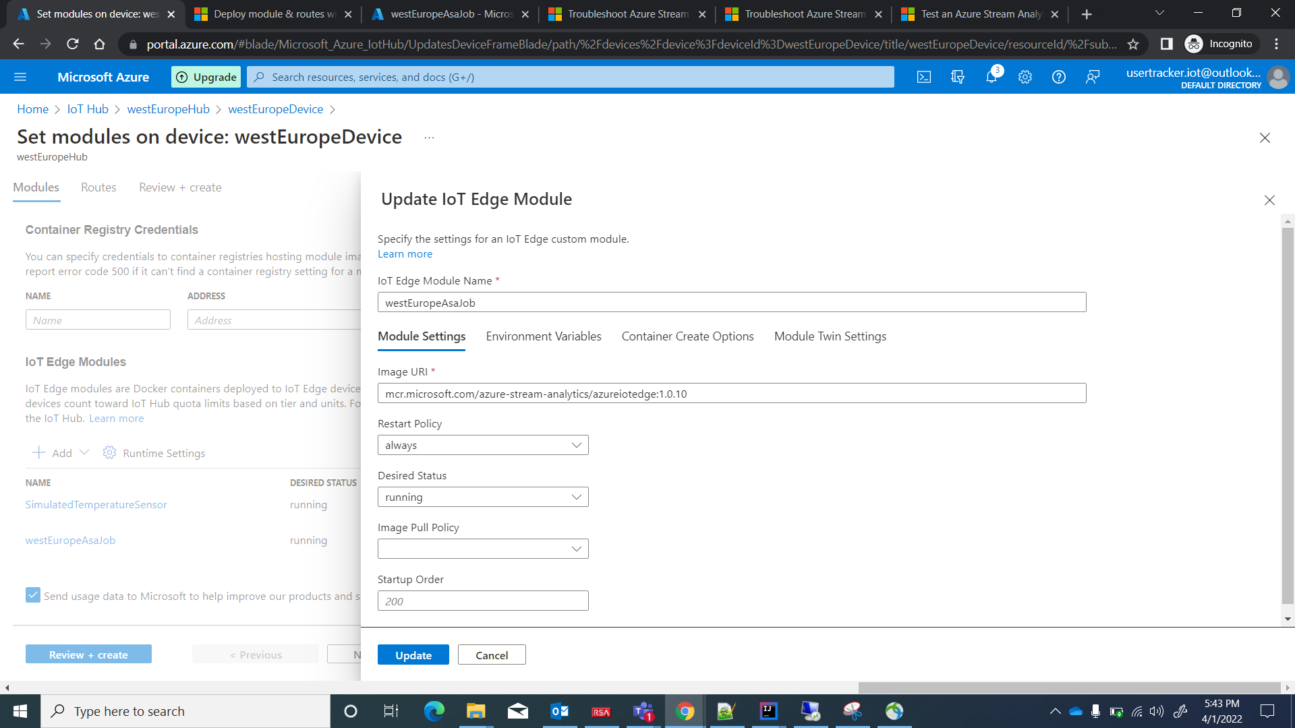The image size is (1295, 728).
Task: Open Directories and subscriptions filter icon
Action: tap(958, 78)
